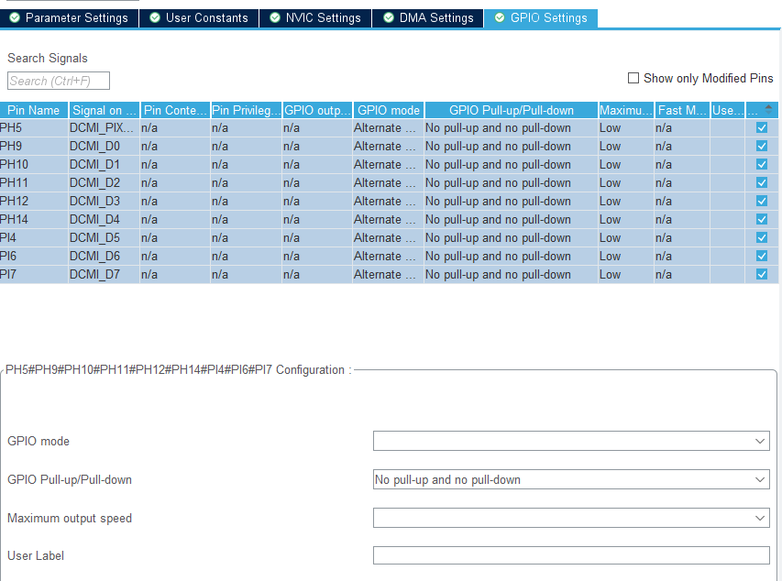Sort by GPIO Pull-up/Pull-down column header

(x=512, y=110)
